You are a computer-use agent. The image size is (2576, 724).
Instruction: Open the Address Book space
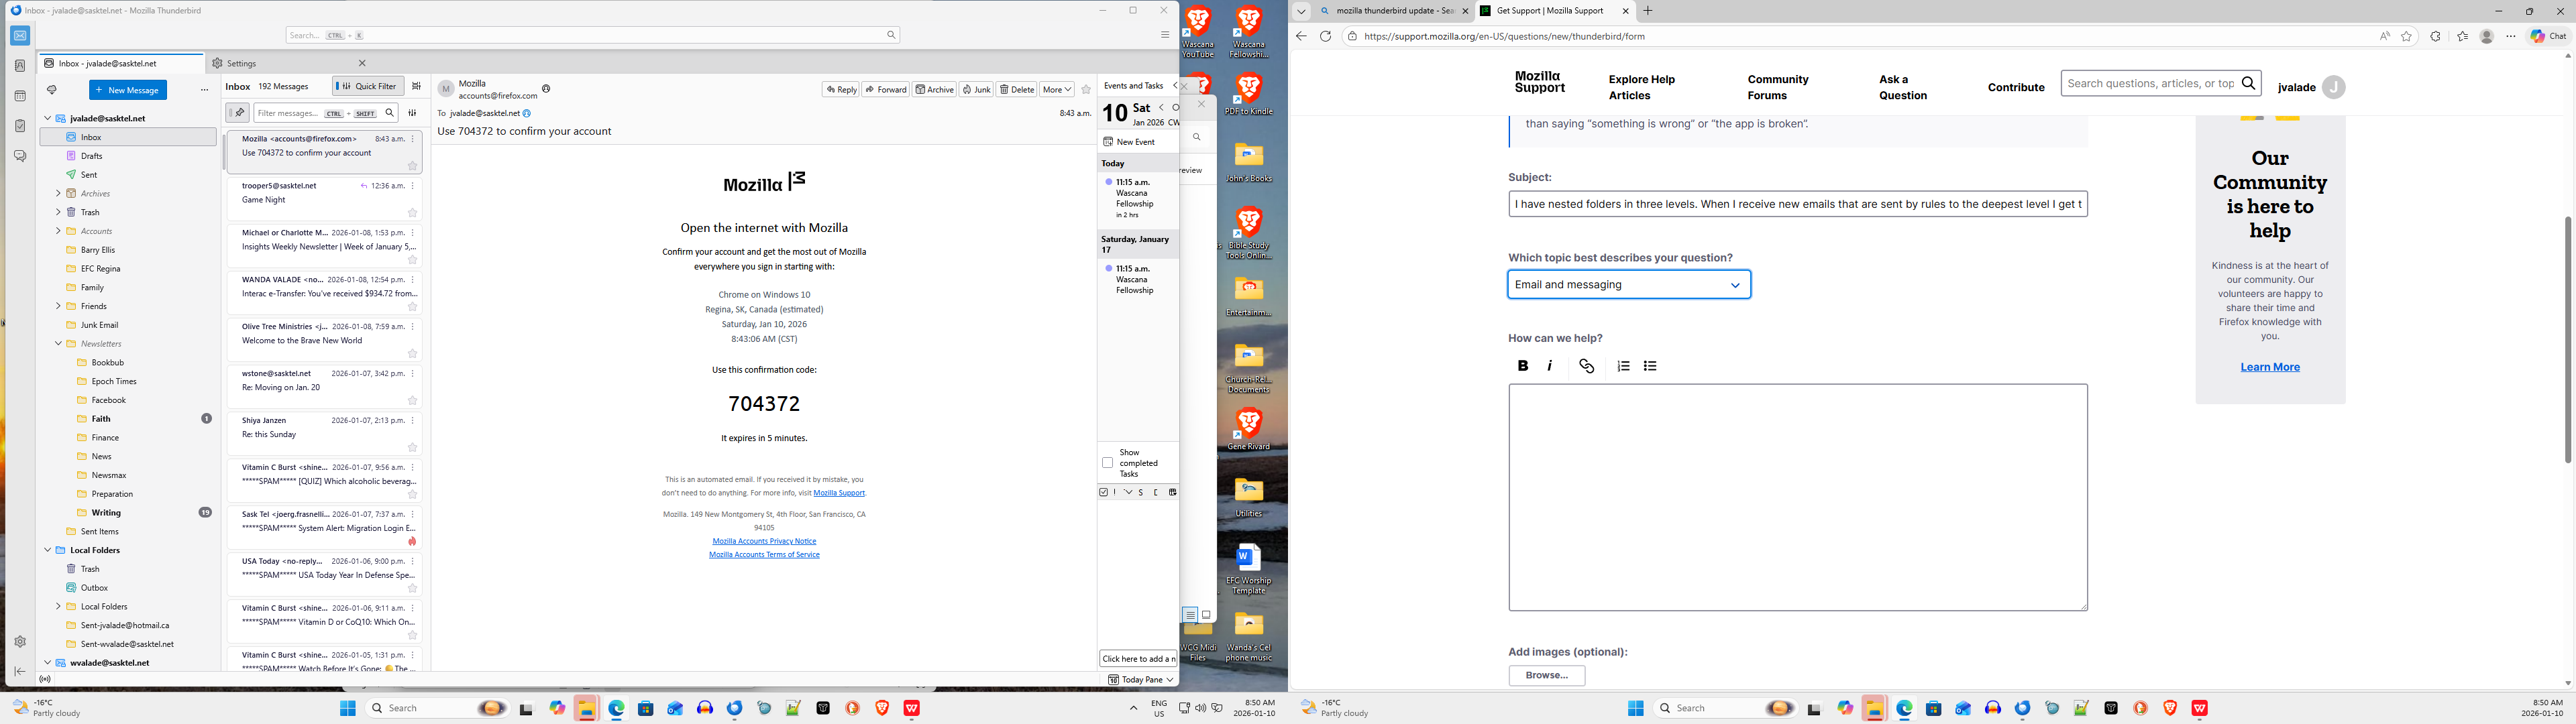coord(20,66)
